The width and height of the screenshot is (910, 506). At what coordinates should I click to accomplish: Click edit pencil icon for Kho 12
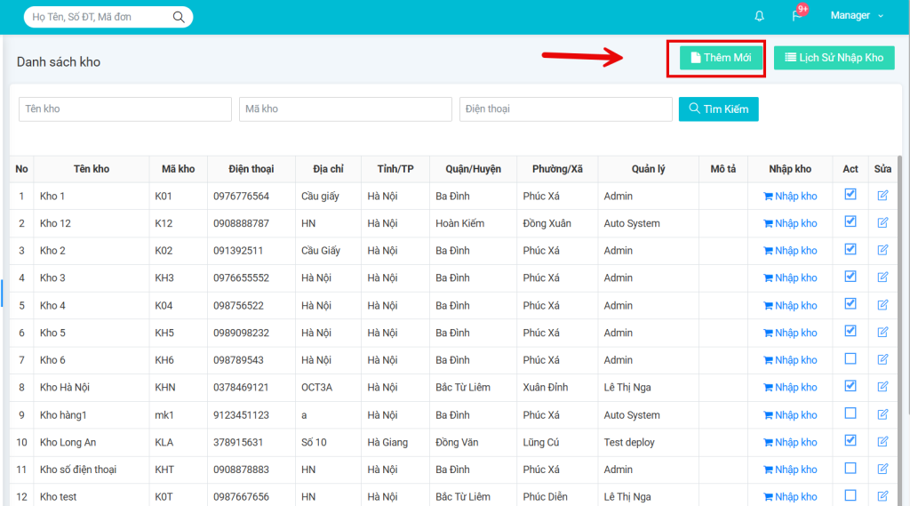(x=882, y=223)
